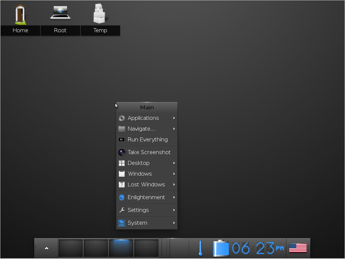
Task: Expand the Enlightenment submenu arrow
Action: tap(174, 197)
